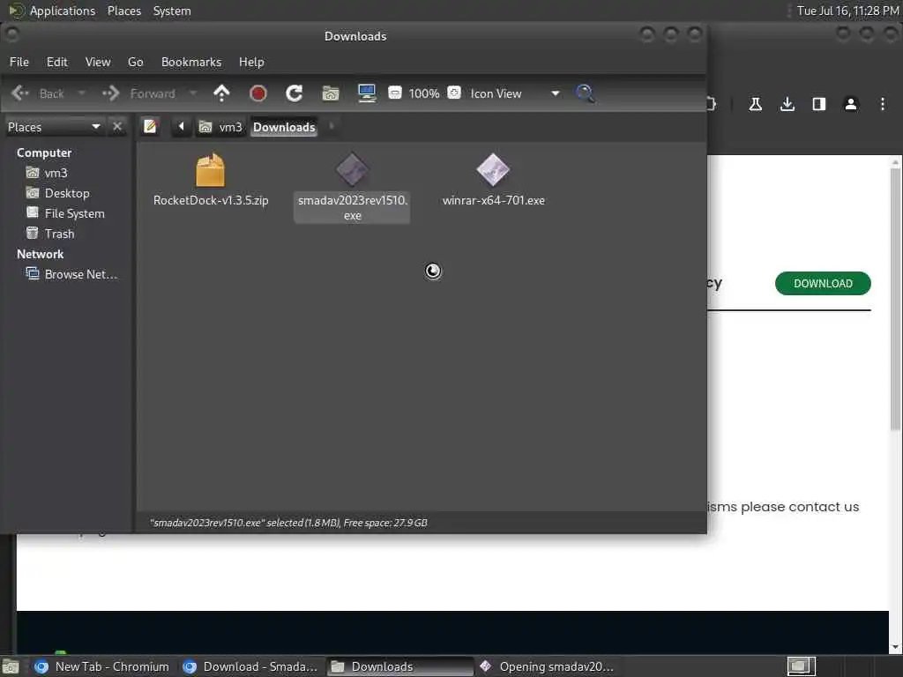Toggle Chromium side panel icon
Image resolution: width=903 pixels, height=677 pixels.
point(819,104)
